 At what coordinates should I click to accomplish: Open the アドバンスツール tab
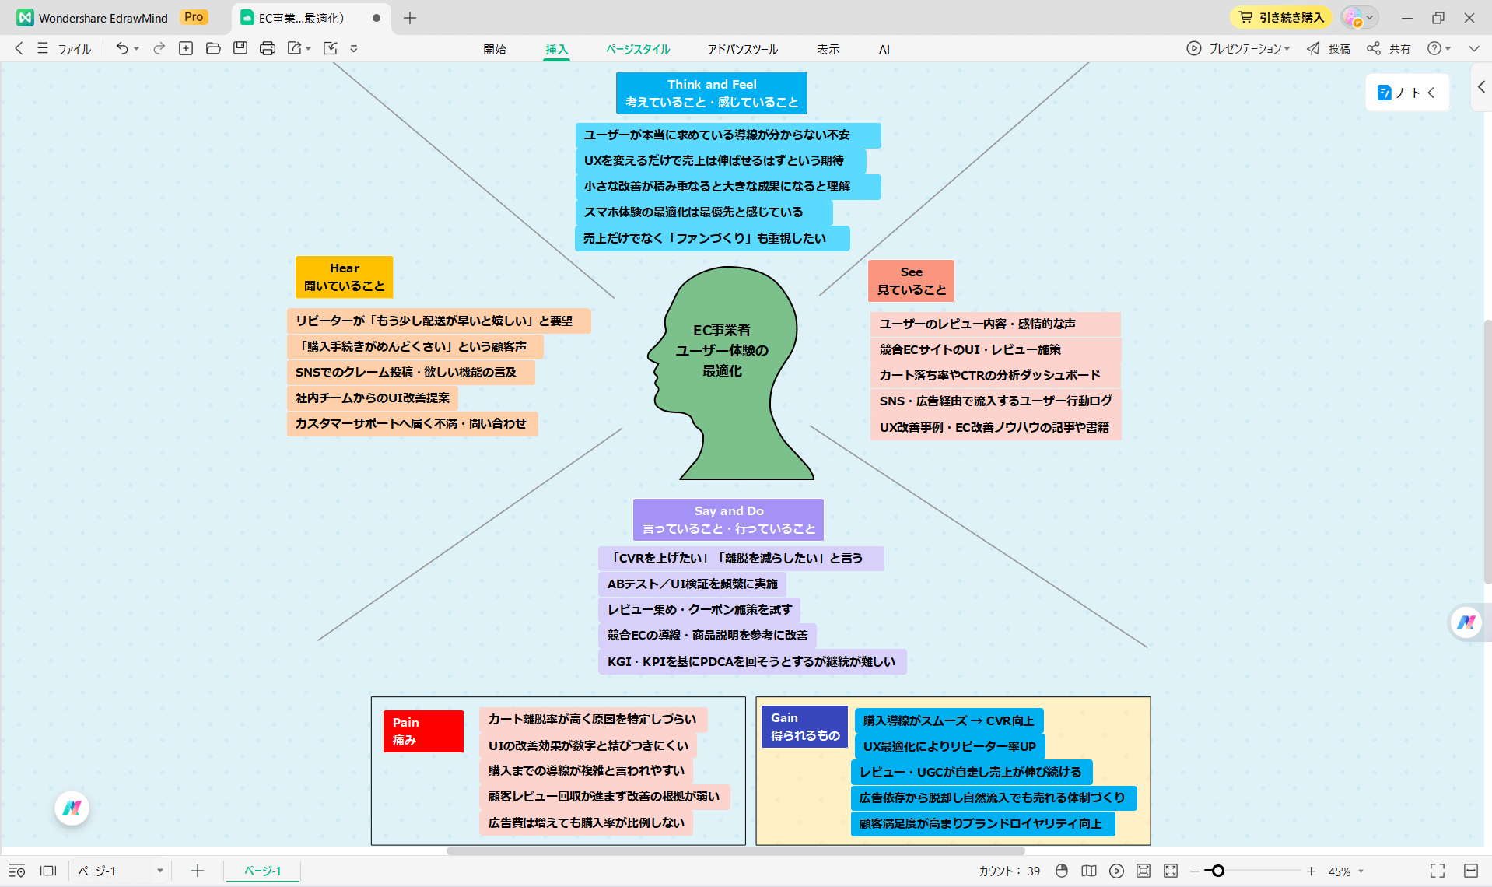tap(742, 49)
